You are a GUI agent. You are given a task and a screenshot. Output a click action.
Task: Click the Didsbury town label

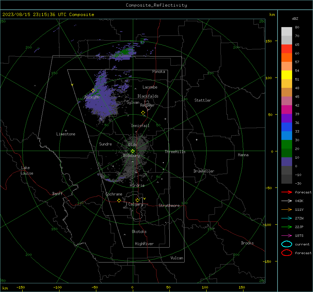[x=131, y=156]
